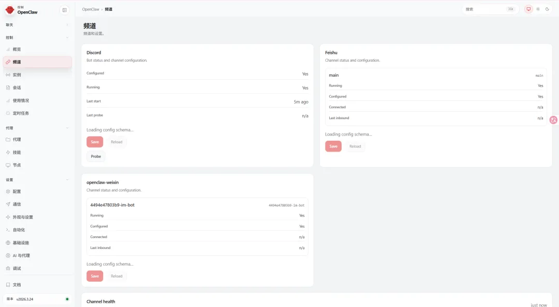
Task: Click OpenClaw in the breadcrumb
Action: [91, 9]
